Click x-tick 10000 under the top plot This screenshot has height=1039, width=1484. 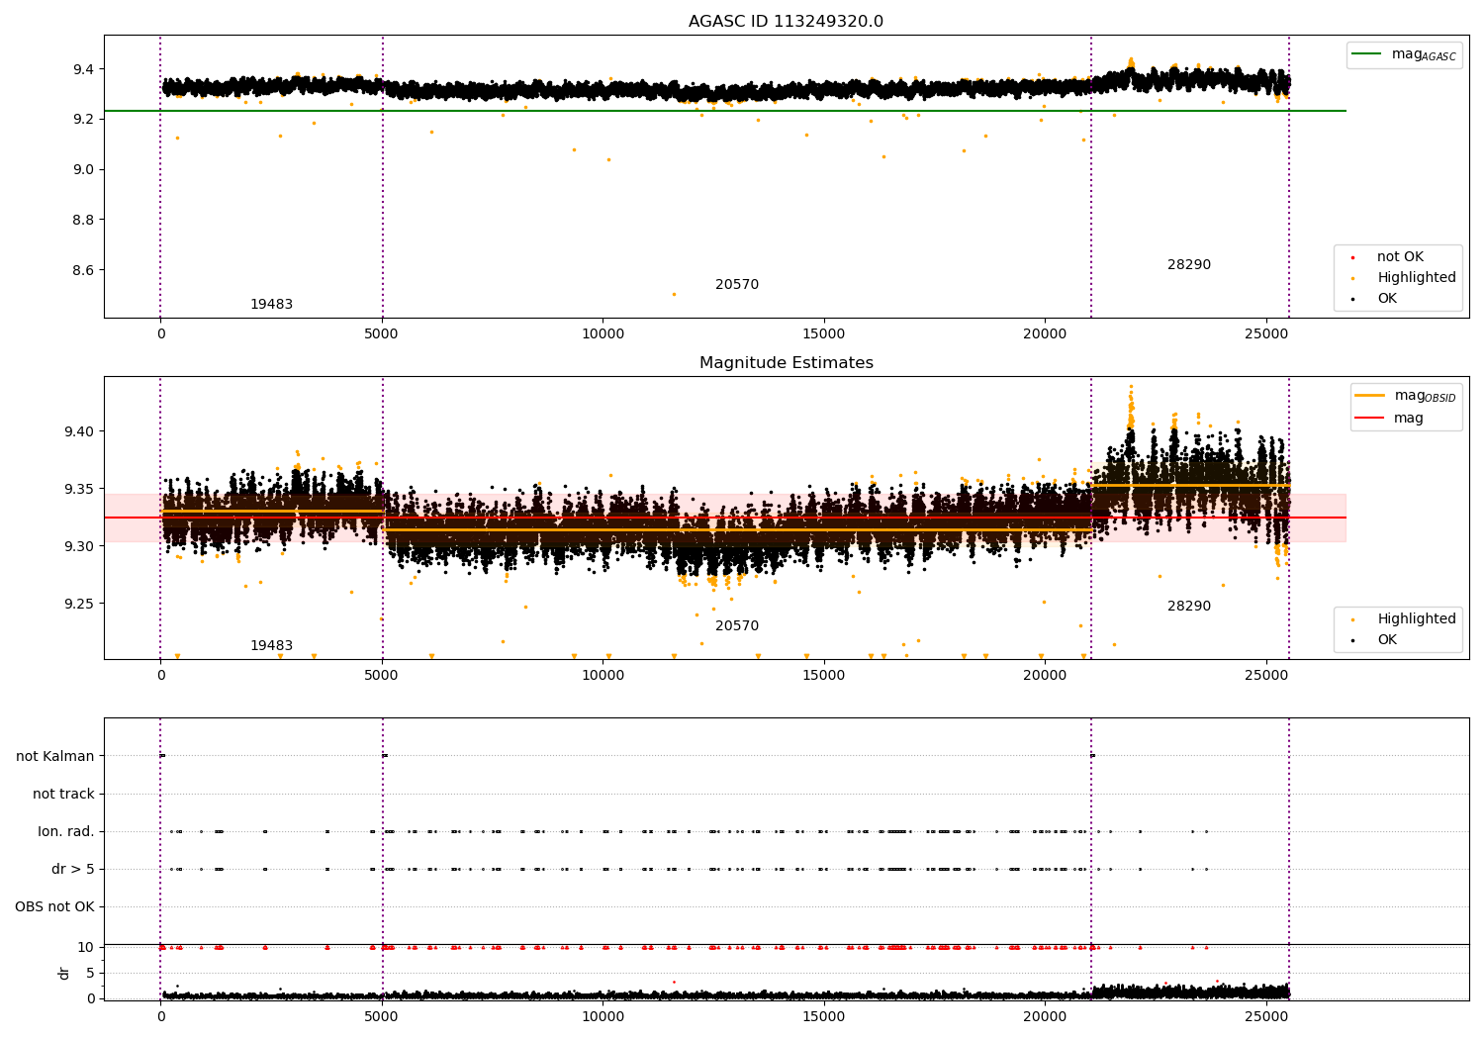pyautogui.click(x=603, y=334)
